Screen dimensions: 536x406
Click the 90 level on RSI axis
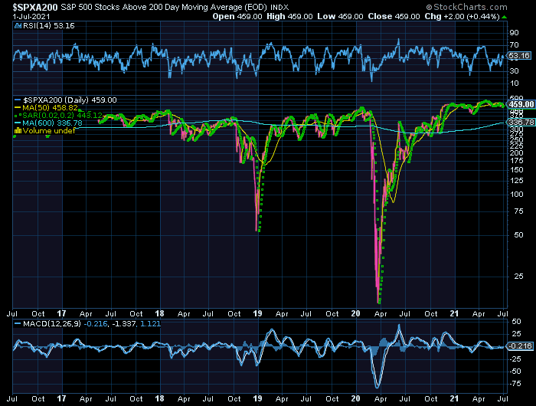click(x=514, y=33)
